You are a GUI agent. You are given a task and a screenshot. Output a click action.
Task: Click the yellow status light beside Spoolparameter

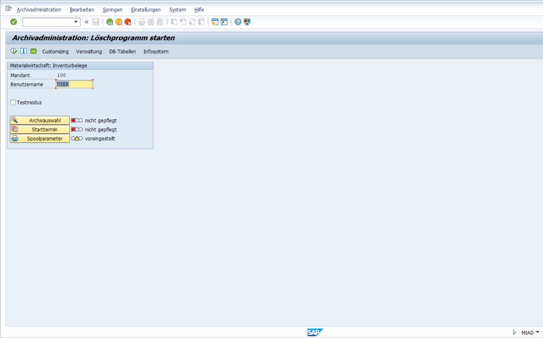coord(77,138)
